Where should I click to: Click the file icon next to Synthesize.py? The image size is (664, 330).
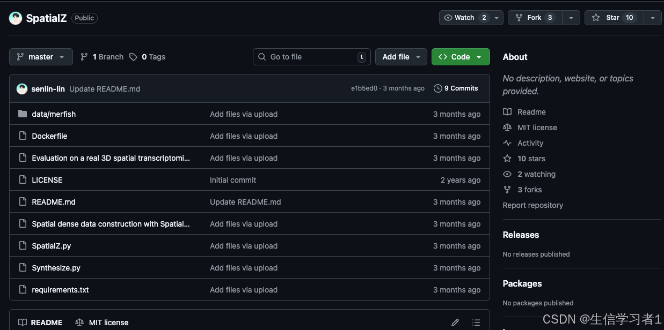pyautogui.click(x=23, y=268)
